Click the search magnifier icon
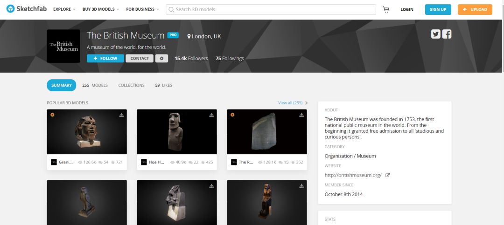The height and width of the screenshot is (225, 504). pos(171,10)
